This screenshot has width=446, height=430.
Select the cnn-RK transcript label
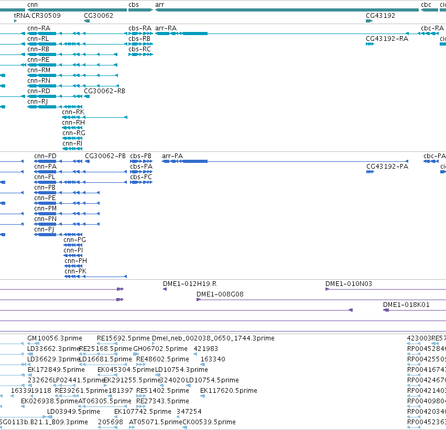73,112
